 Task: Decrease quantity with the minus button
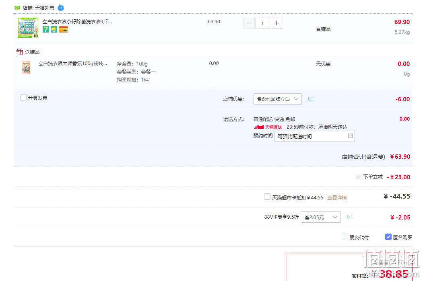click(249, 23)
